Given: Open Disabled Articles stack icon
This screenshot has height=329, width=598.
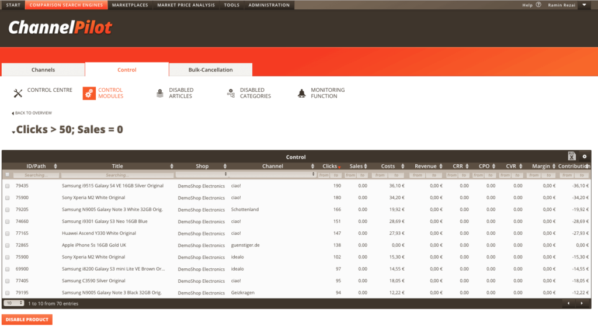Looking at the screenshot, I should point(160,93).
